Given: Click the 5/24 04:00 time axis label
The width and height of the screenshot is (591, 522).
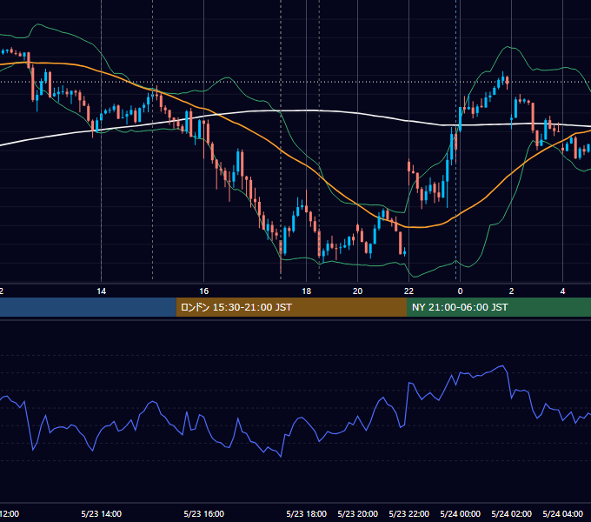Looking at the screenshot, I should [x=562, y=513].
